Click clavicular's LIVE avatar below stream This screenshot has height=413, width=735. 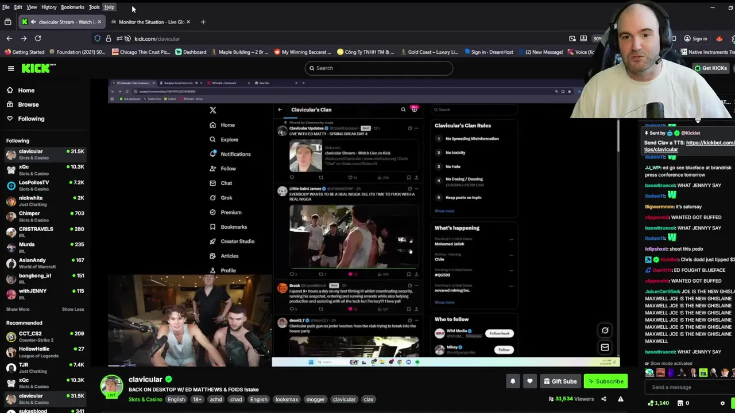pos(112,387)
